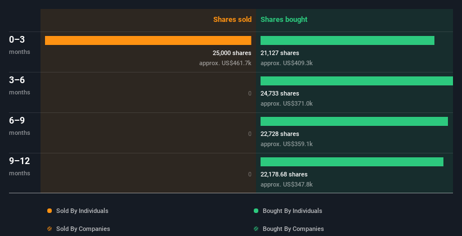Click the zero sold value in 3–6 months row
The height and width of the screenshot is (236, 462).
(x=250, y=93)
